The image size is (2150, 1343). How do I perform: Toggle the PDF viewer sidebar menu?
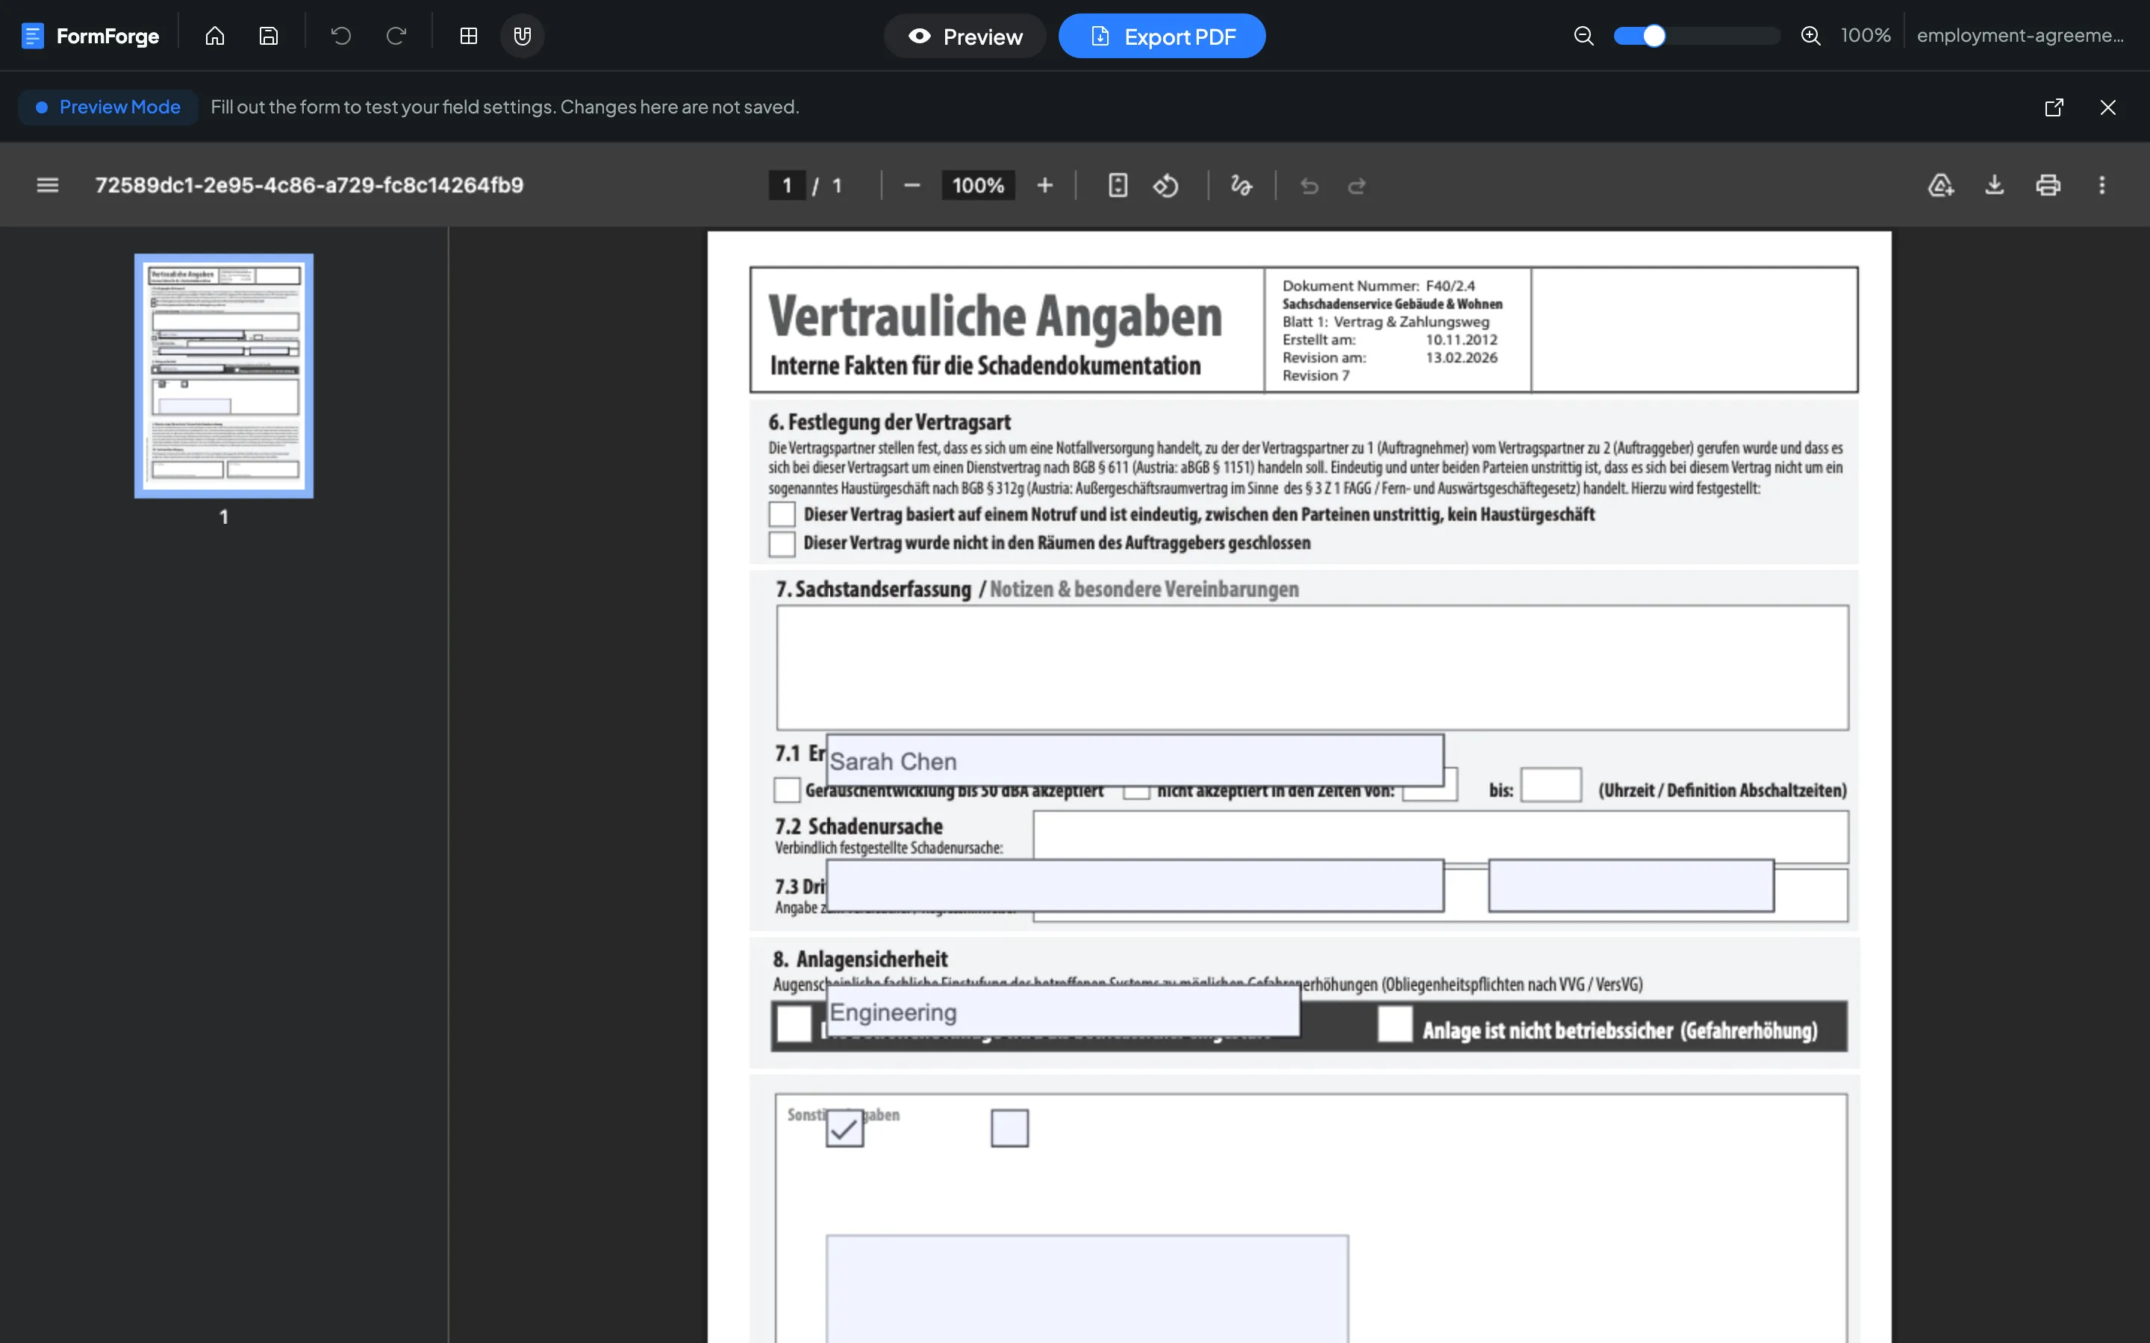pyautogui.click(x=47, y=185)
